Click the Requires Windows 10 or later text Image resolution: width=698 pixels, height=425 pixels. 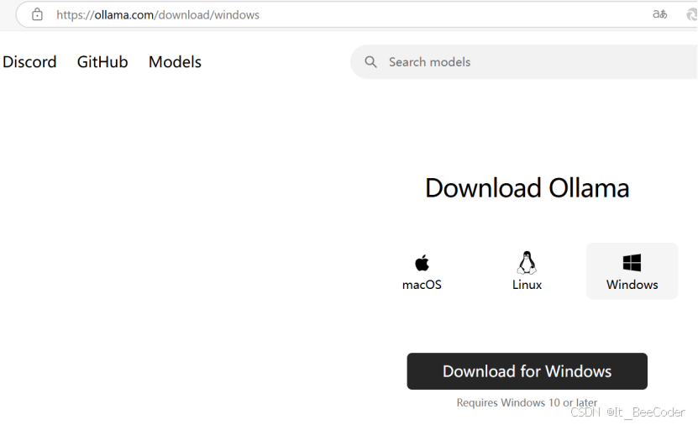[527, 402]
